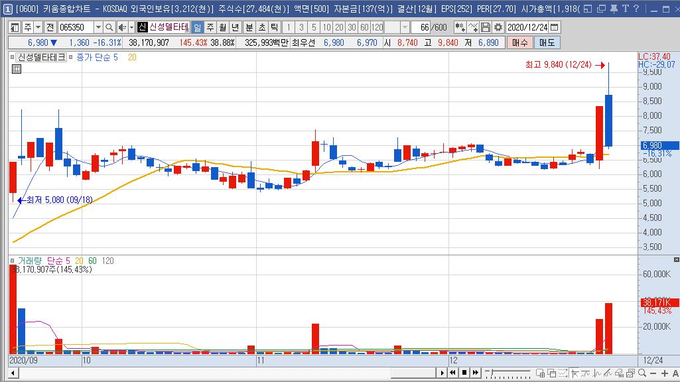Select the 1 interval button

(x=289, y=27)
